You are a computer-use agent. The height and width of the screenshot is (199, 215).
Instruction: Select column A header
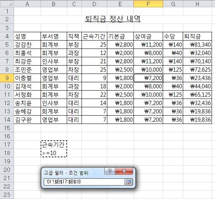click(27, 4)
